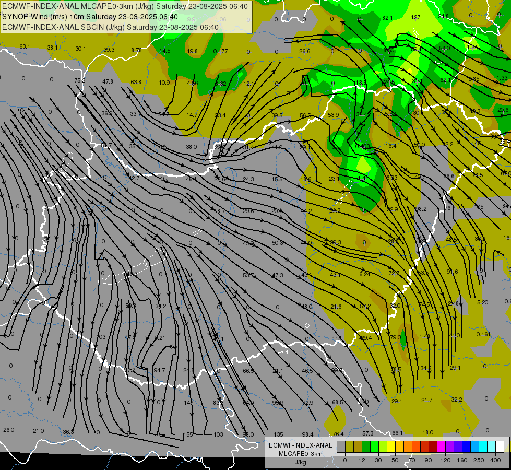Click the dark green legend swatch
This screenshot has width=511, height=470.
(366, 446)
